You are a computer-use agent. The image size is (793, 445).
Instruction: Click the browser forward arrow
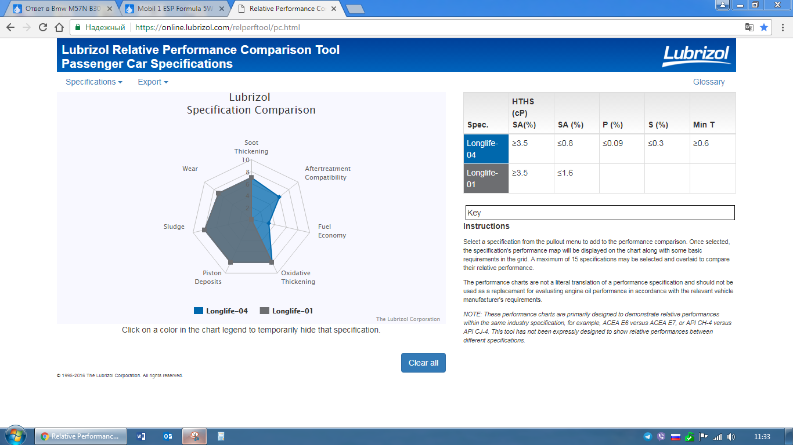[27, 27]
